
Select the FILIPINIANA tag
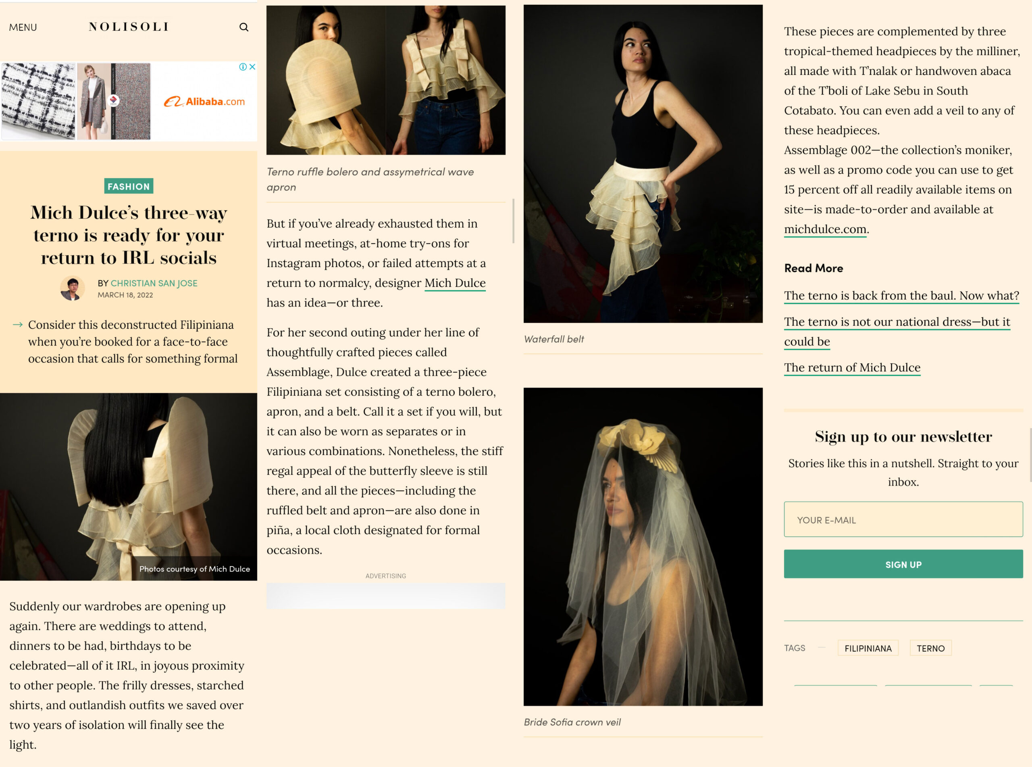868,648
